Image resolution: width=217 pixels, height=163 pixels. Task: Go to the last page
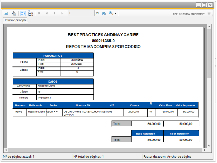[62, 13]
